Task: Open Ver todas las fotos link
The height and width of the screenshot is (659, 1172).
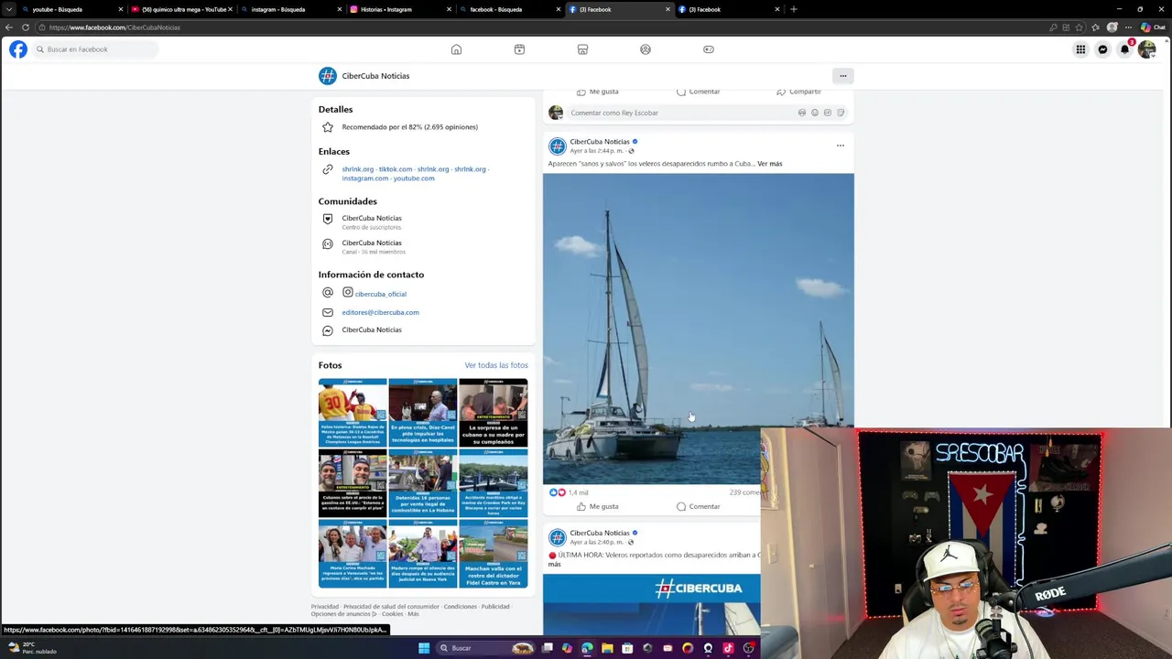Action: tap(496, 365)
